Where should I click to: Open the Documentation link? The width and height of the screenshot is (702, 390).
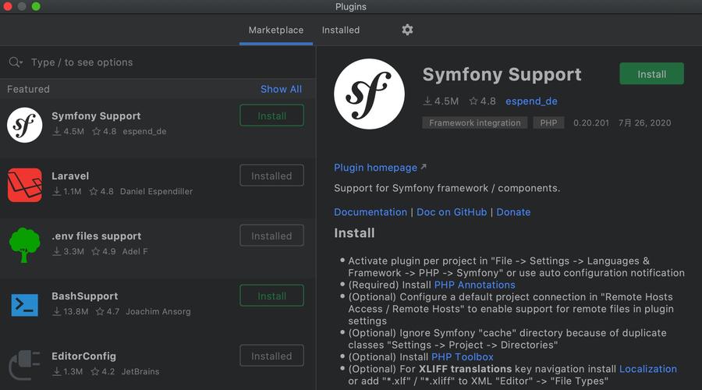pyautogui.click(x=370, y=212)
